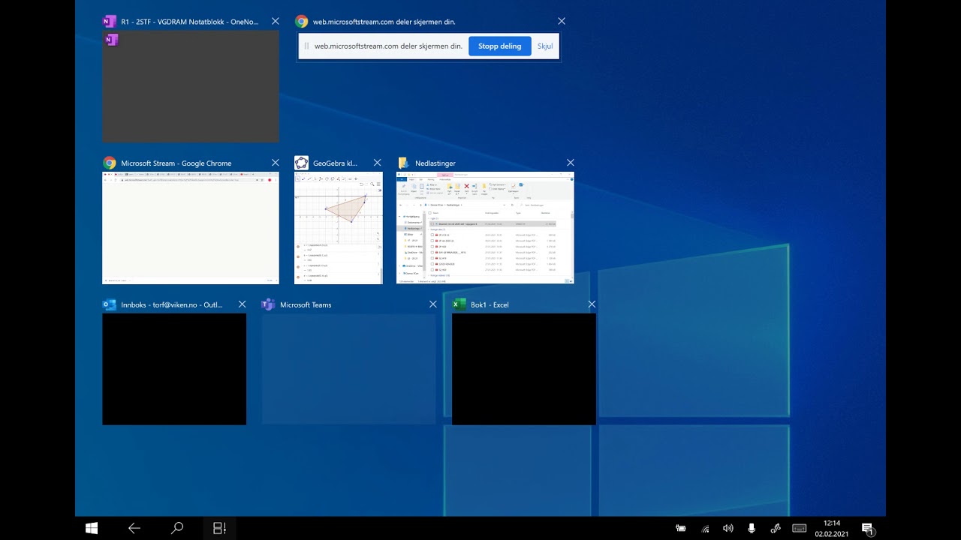Open the Wi-Fi network tray icon
The image size is (961, 540).
(x=705, y=529)
